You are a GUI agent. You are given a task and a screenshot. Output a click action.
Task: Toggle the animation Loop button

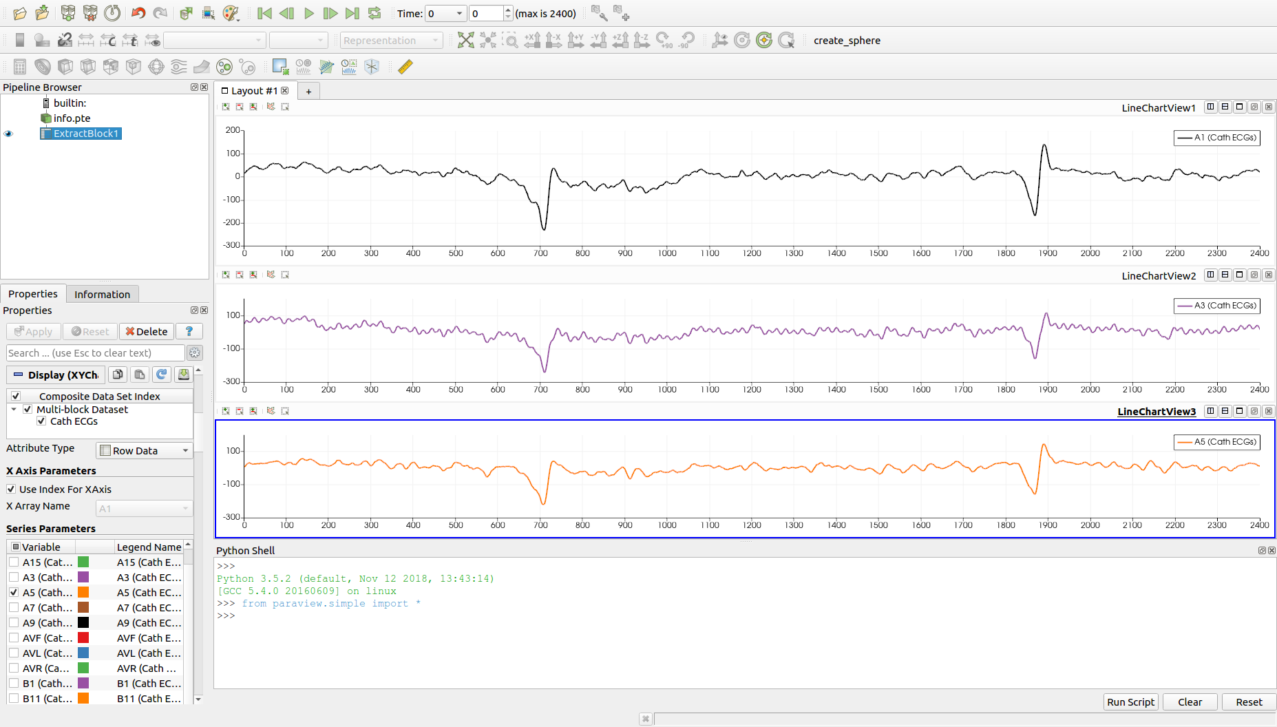(x=374, y=13)
